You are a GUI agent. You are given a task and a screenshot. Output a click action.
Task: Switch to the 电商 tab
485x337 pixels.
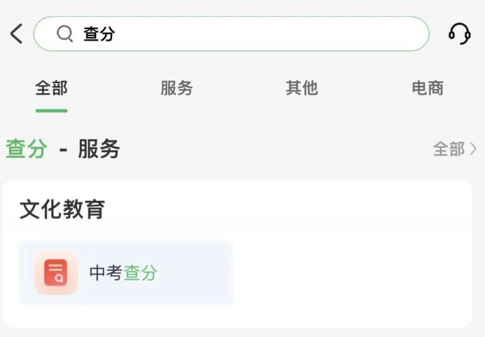pyautogui.click(x=428, y=88)
